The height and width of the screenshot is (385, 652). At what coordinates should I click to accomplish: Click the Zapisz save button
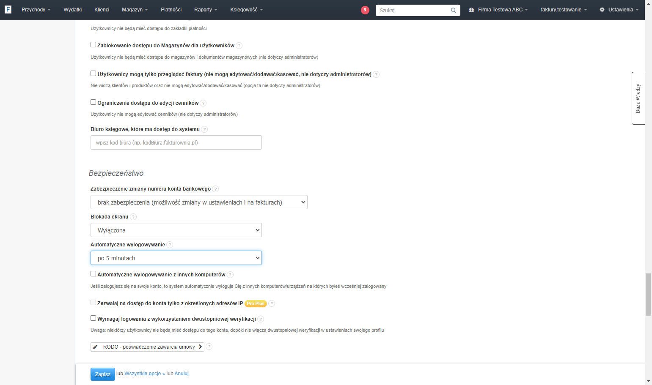click(x=103, y=374)
